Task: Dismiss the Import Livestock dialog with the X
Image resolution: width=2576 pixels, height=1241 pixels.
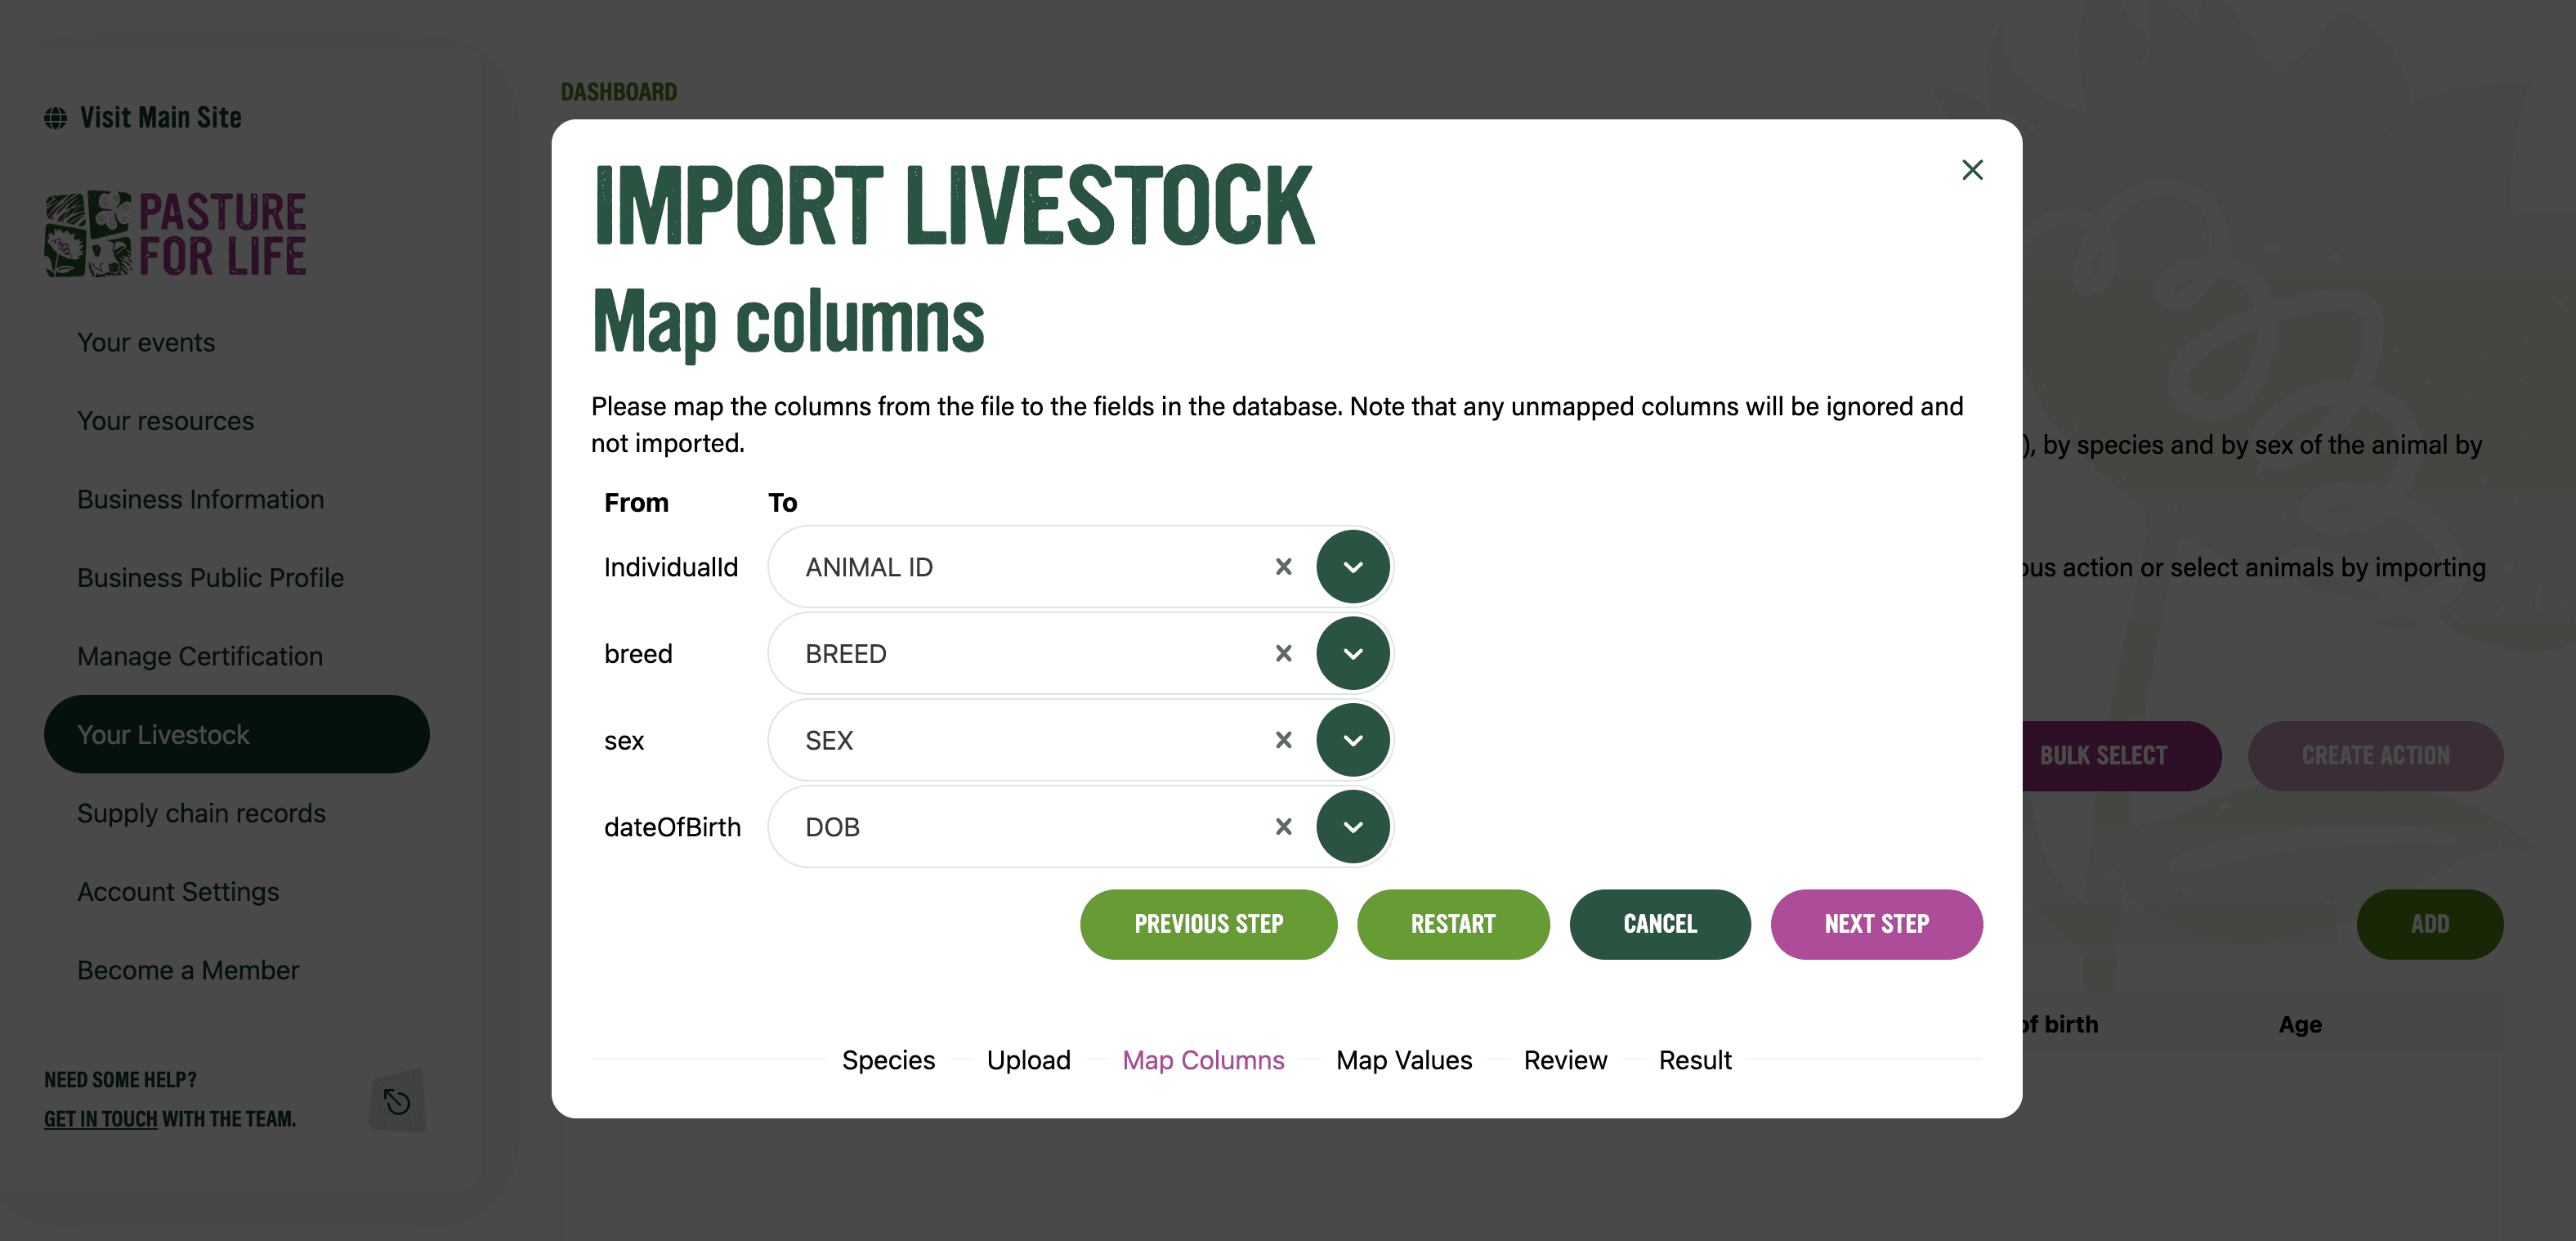Action: click(x=1972, y=170)
